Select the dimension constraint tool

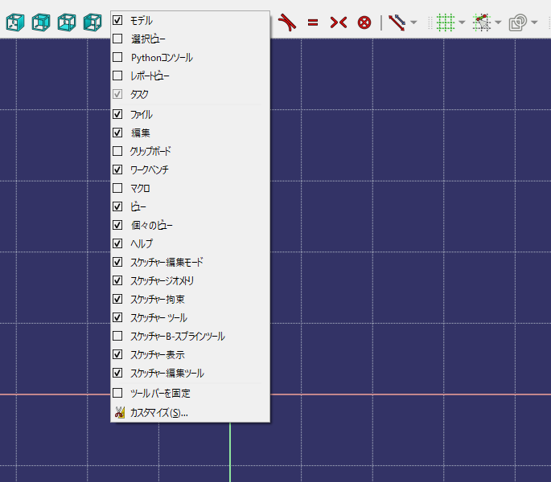(x=397, y=22)
